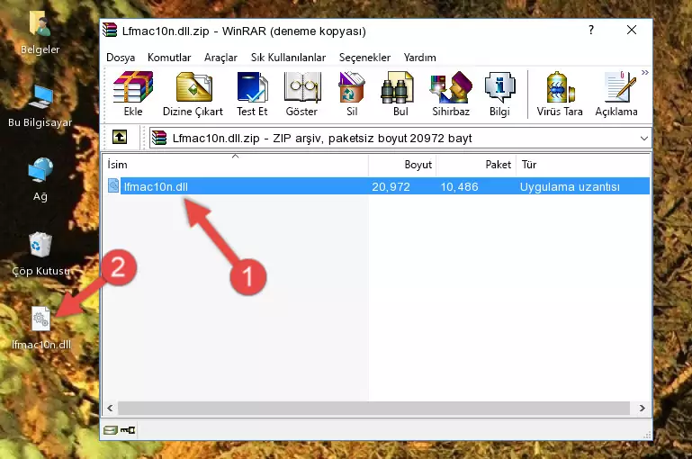Click the 20,972 size value
The width and height of the screenshot is (692, 459).
(391, 186)
